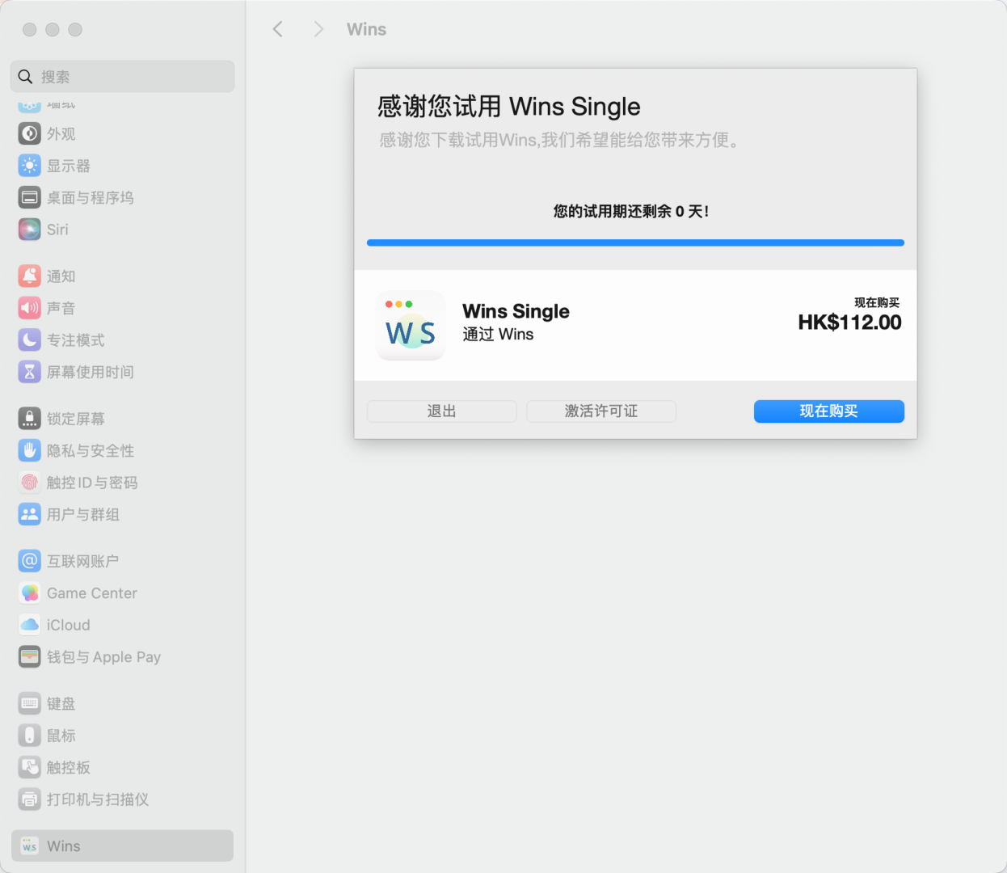
Task: Click the 激活许可证 (Activate License) button
Action: (601, 411)
